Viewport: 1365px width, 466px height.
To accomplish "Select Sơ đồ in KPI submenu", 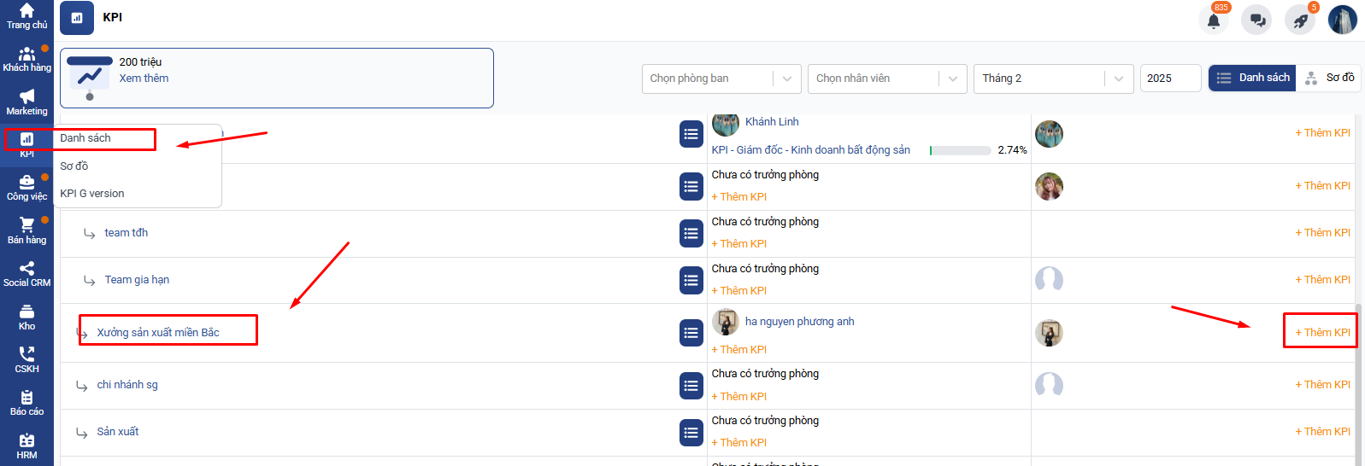I will [74, 166].
